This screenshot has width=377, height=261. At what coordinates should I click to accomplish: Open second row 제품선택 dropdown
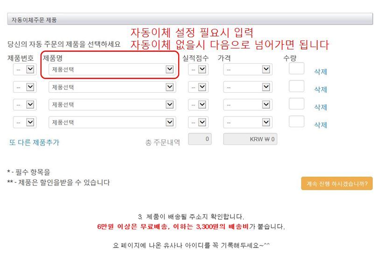[112, 87]
